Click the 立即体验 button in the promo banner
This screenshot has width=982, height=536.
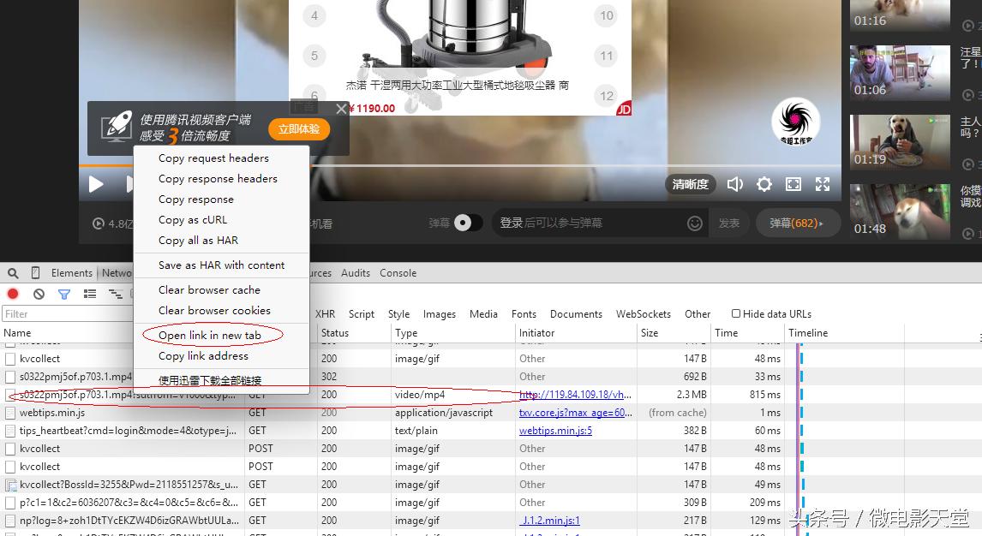[298, 128]
